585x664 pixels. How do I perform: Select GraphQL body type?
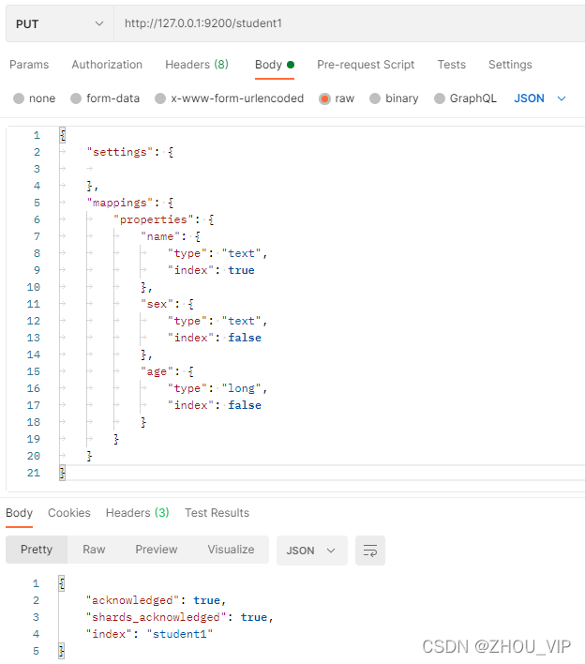[465, 98]
